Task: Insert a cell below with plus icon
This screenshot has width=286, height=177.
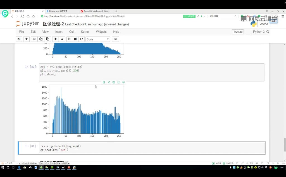Action: click(x=27, y=39)
